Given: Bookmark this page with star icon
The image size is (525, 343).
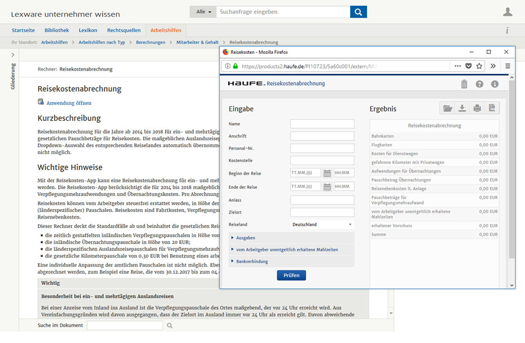Looking at the screenshot, I should (x=479, y=66).
